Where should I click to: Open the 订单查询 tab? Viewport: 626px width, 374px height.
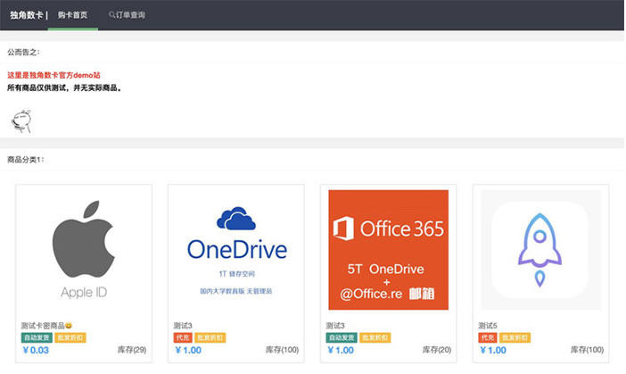130,15
